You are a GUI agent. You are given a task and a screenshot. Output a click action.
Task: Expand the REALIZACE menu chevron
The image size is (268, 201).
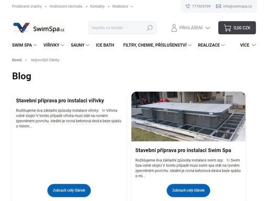pos(223,45)
